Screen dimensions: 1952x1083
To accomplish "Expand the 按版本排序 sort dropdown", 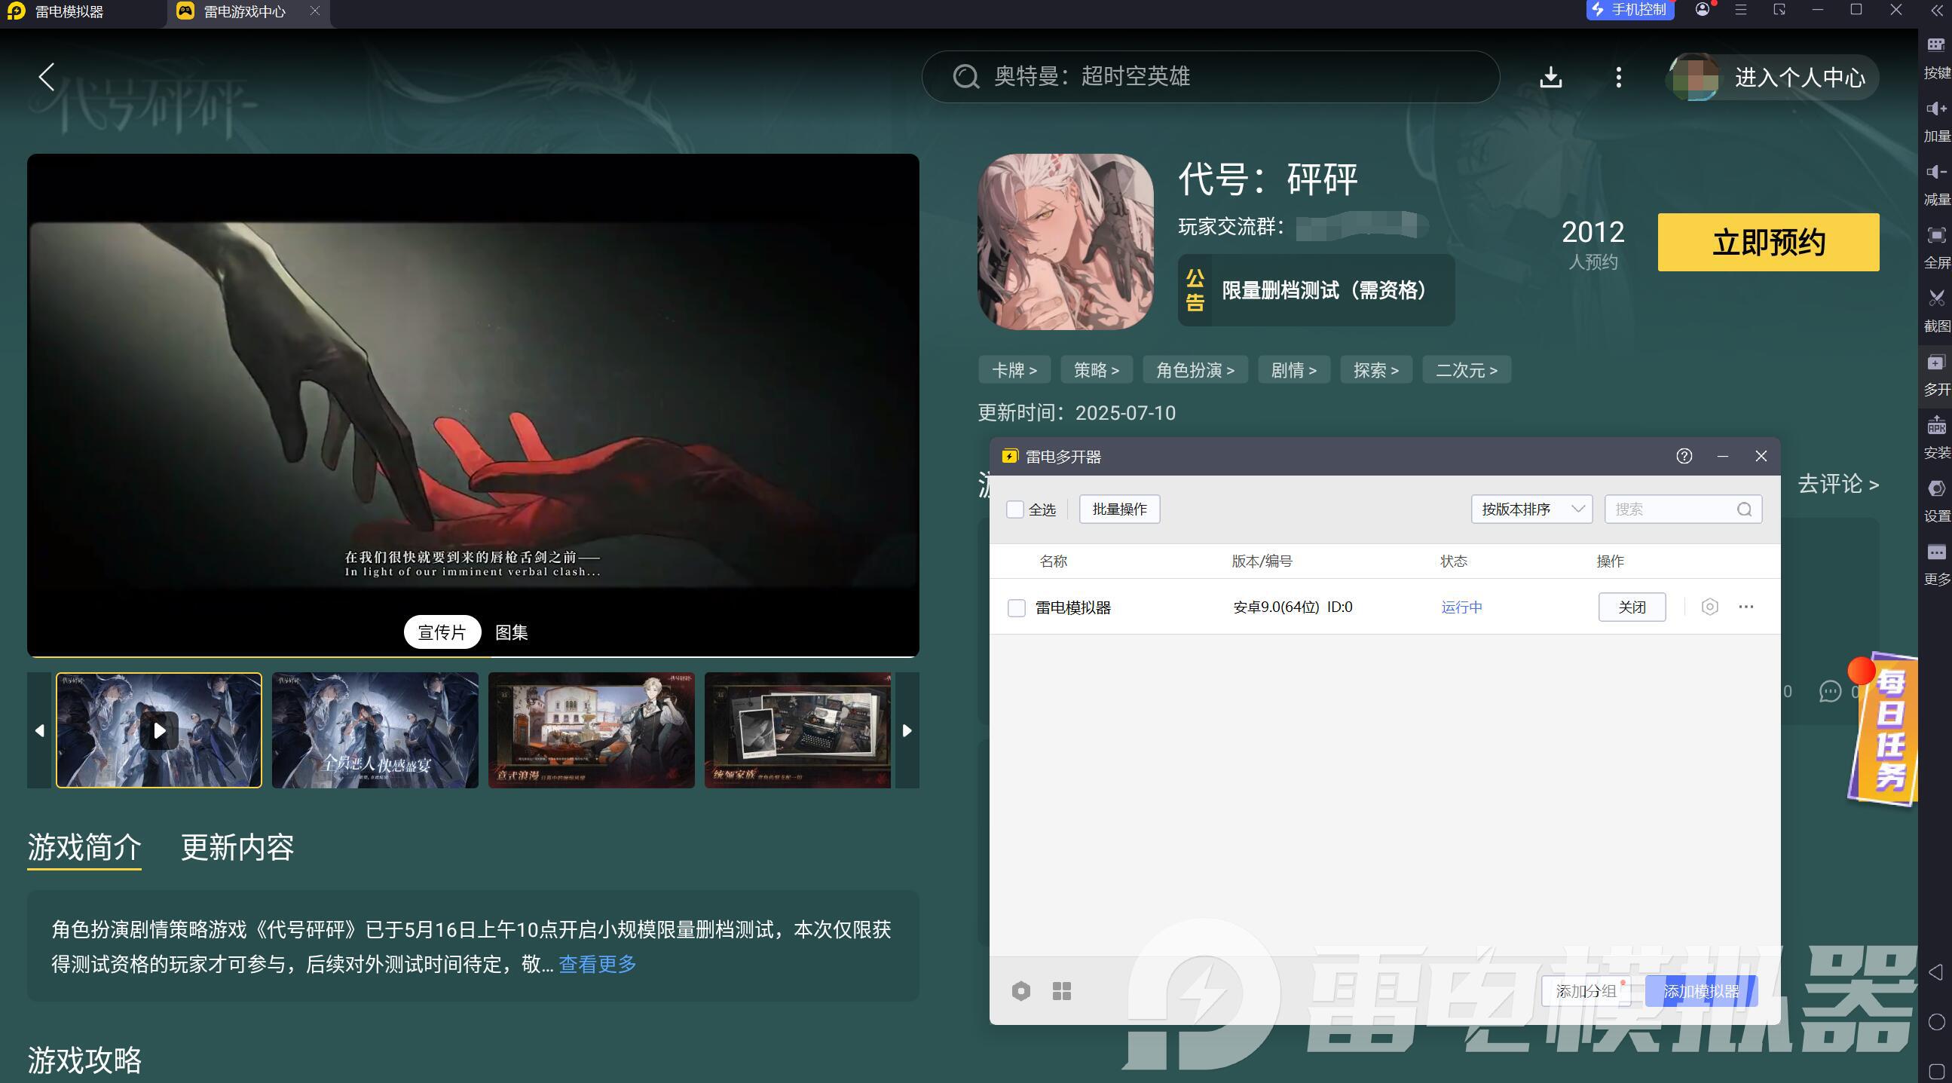I will pyautogui.click(x=1531, y=509).
